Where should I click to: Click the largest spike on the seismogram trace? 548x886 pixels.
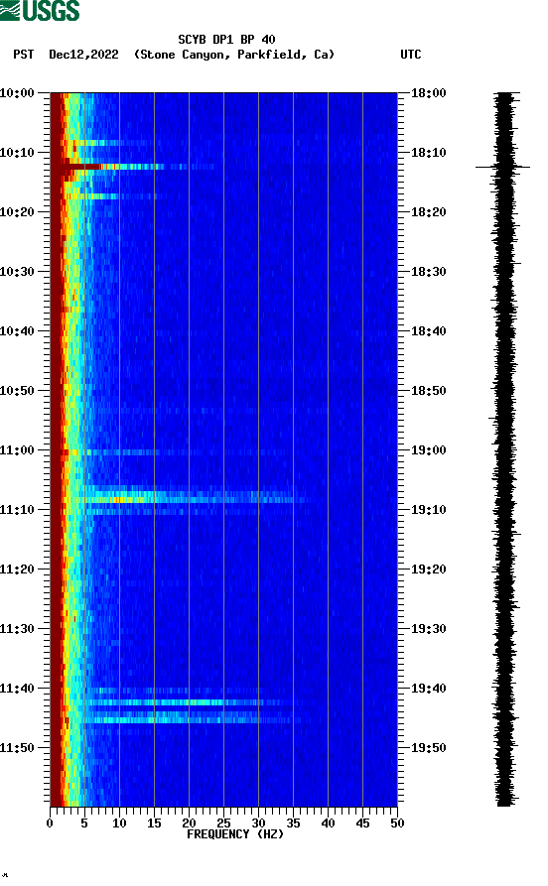pos(502,167)
